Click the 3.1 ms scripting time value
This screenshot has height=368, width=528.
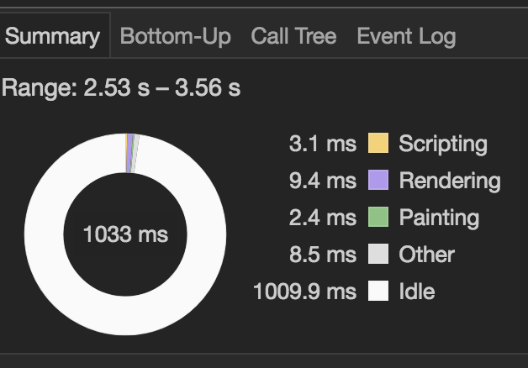[x=323, y=144]
